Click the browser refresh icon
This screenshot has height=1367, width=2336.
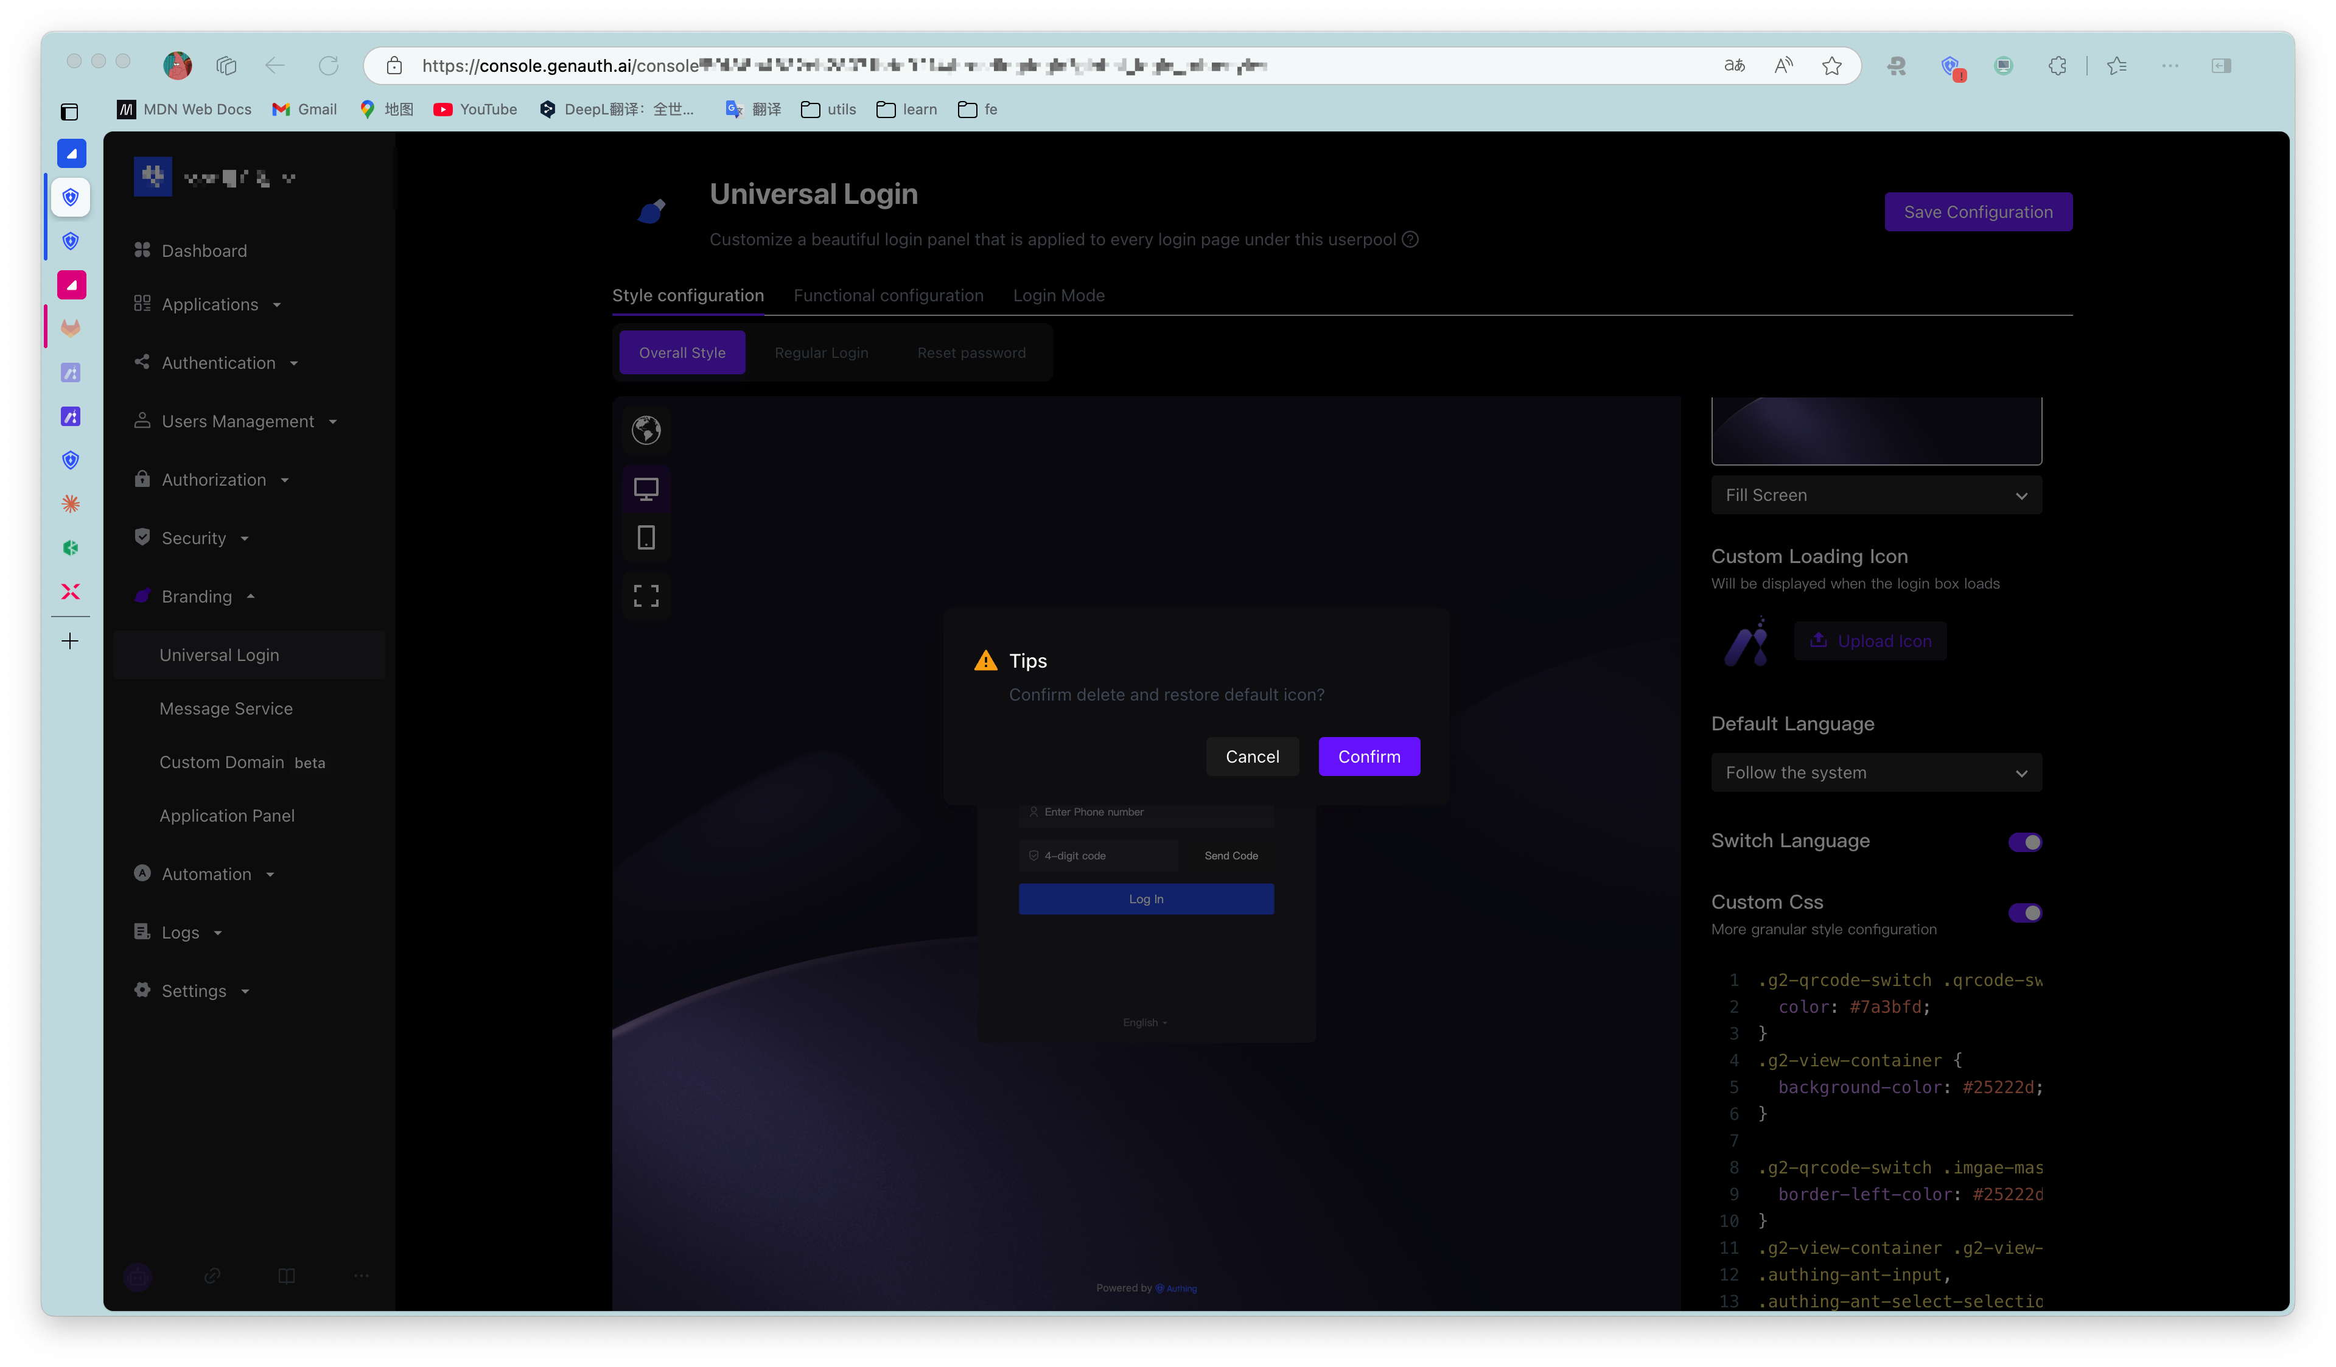(328, 66)
